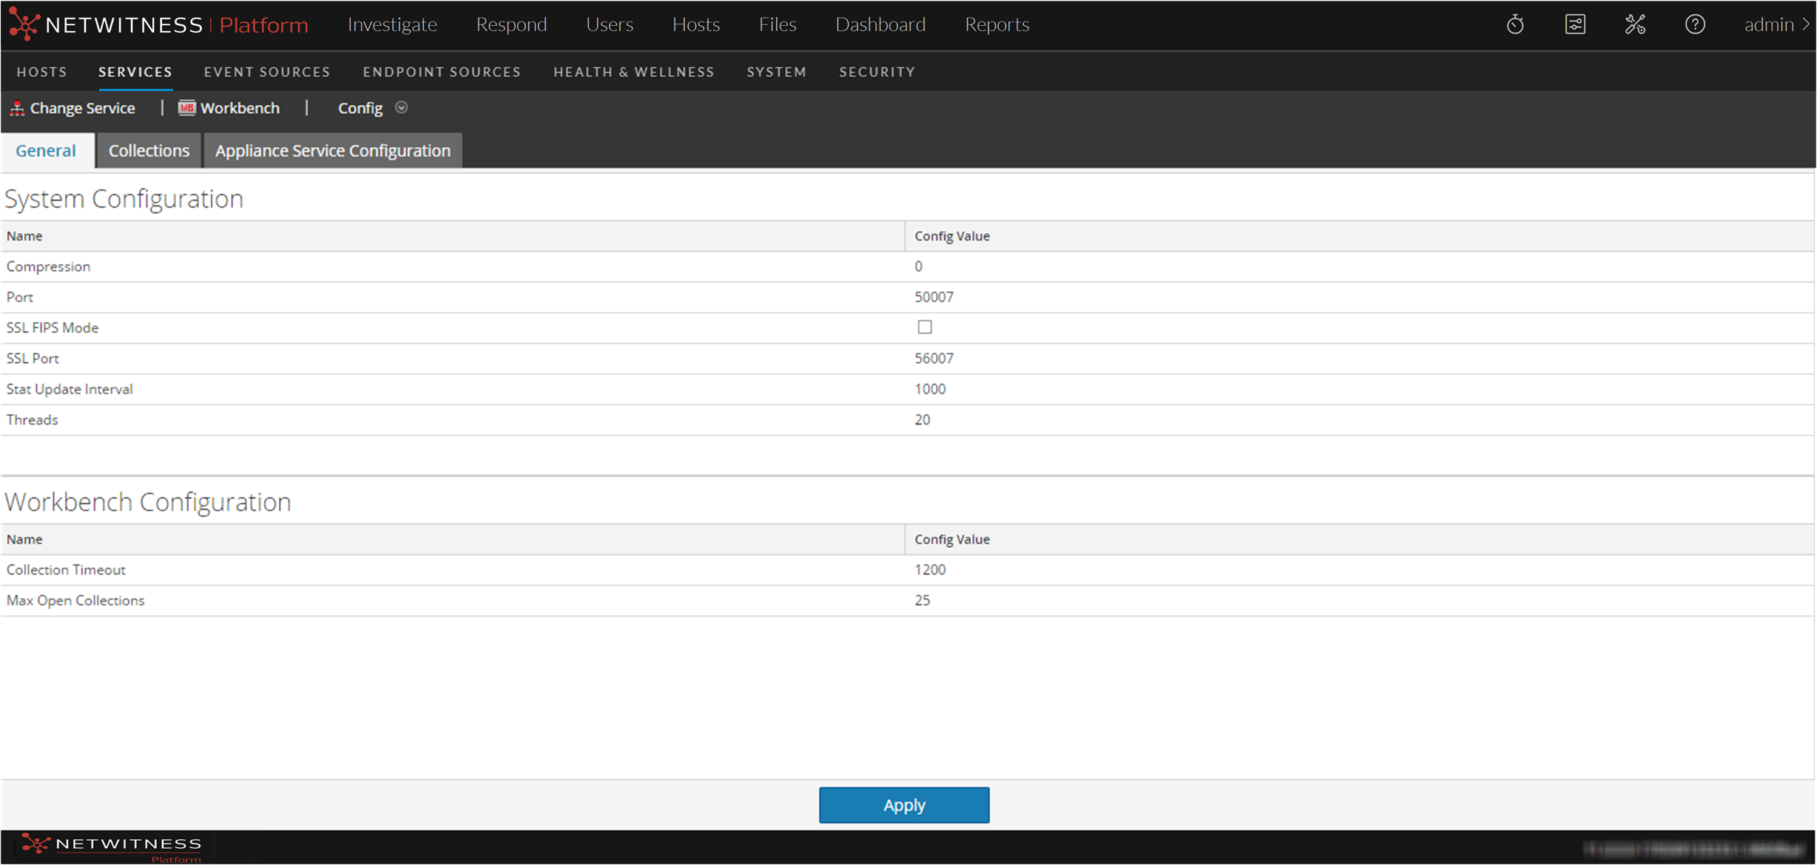Click the Change Service network icon

pos(17,109)
